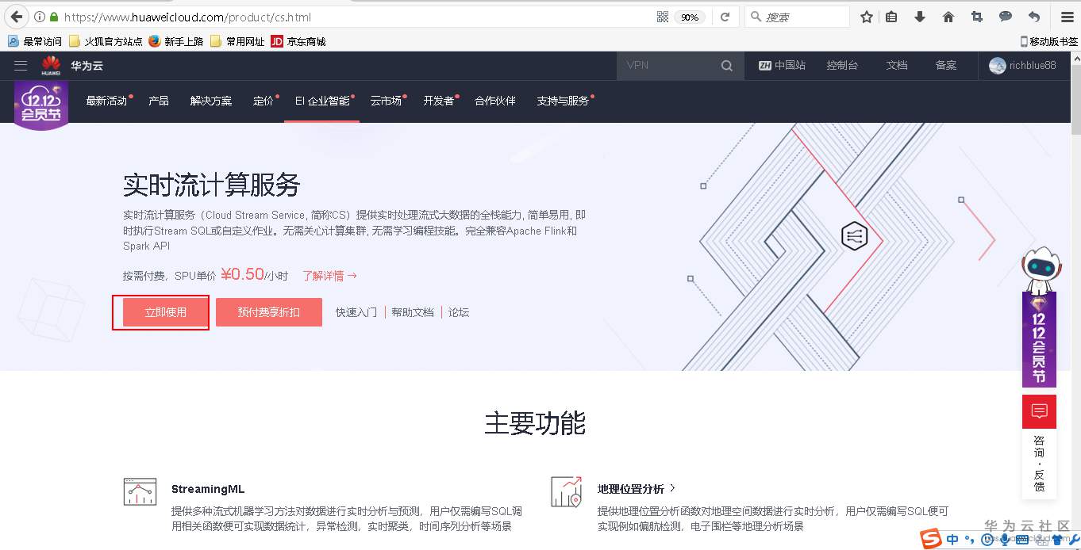
Task: Open the hamburger menu beside the Huawei logo
Action: (x=21, y=65)
